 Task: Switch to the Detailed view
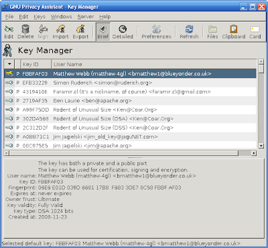point(123,32)
